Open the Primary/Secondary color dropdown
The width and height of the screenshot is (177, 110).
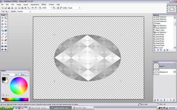click(10, 75)
